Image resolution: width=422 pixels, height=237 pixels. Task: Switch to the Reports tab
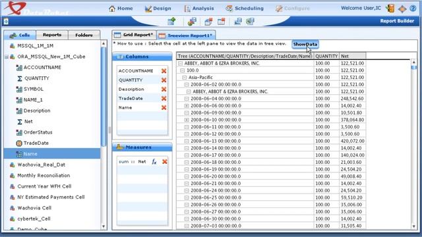52,35
